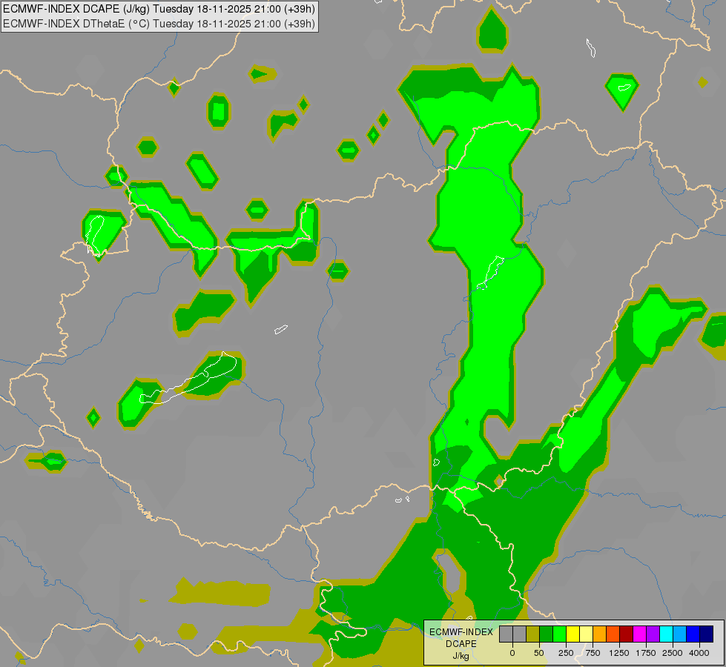Click the legend value 1750
Screen dimensions: 726x667
click(646, 653)
